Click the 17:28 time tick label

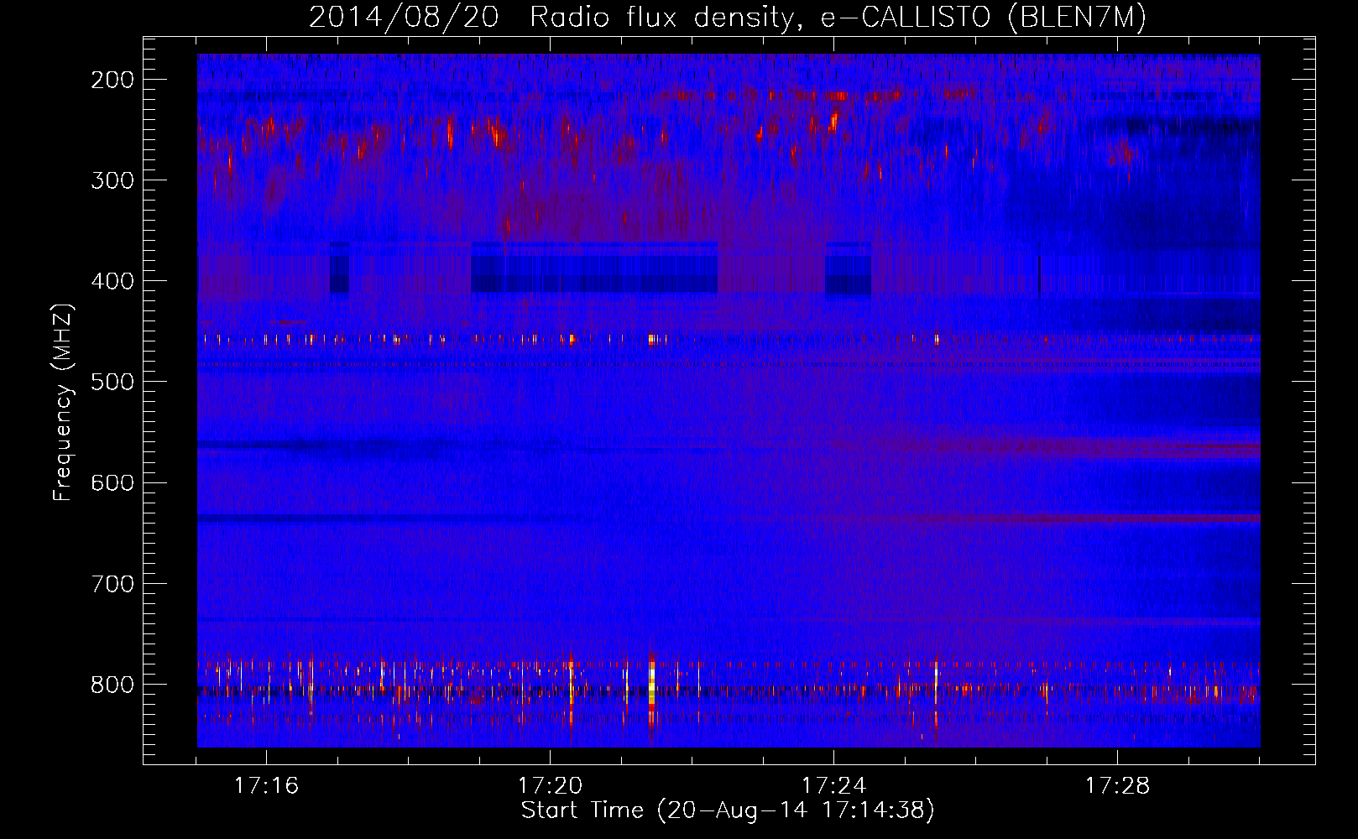pos(1117,786)
